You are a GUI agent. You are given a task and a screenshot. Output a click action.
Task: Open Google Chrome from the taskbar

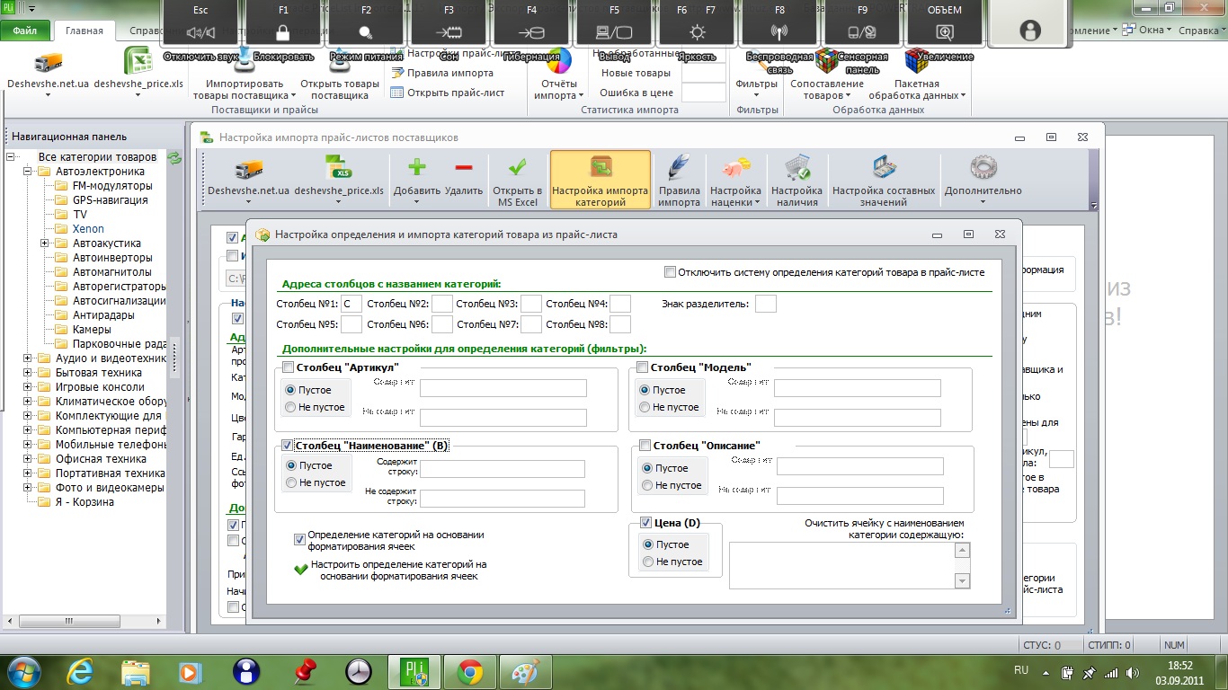click(469, 671)
